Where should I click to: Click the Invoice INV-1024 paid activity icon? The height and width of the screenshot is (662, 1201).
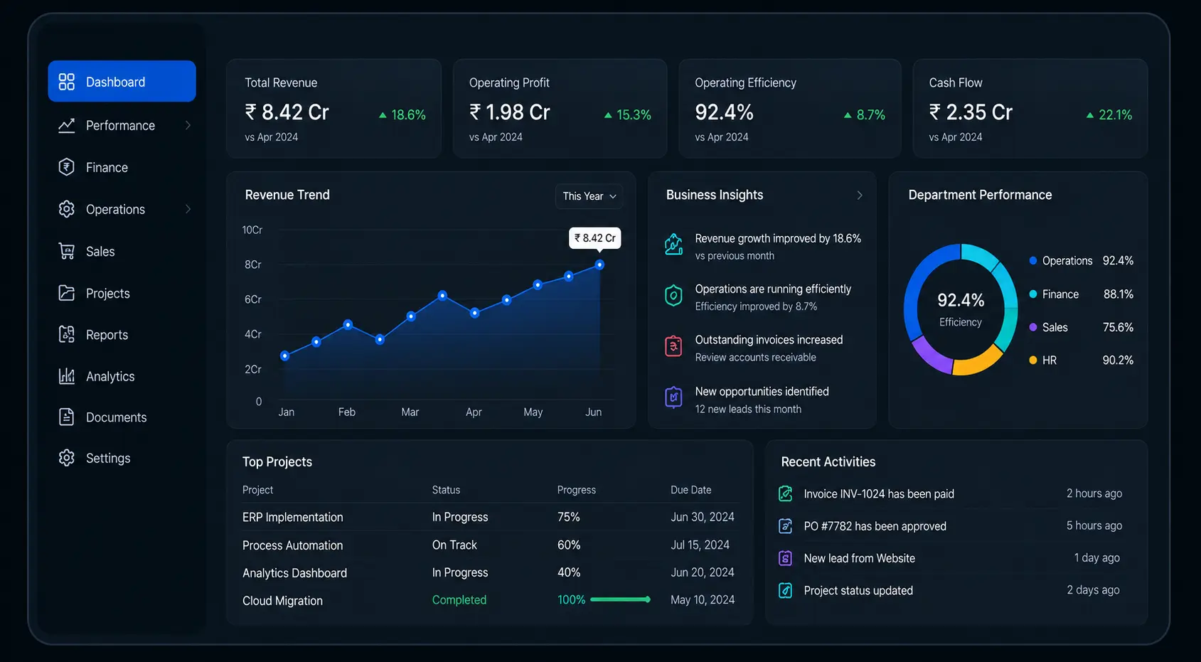(786, 493)
